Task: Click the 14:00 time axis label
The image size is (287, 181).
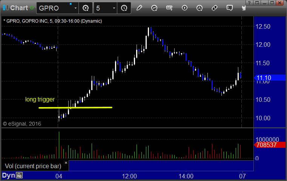Action: pos(186,176)
